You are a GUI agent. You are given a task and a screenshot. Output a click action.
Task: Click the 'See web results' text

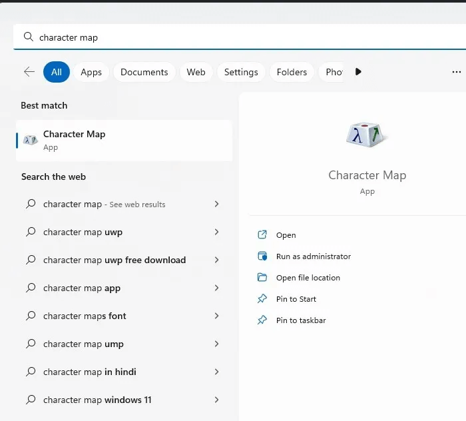[x=137, y=205]
